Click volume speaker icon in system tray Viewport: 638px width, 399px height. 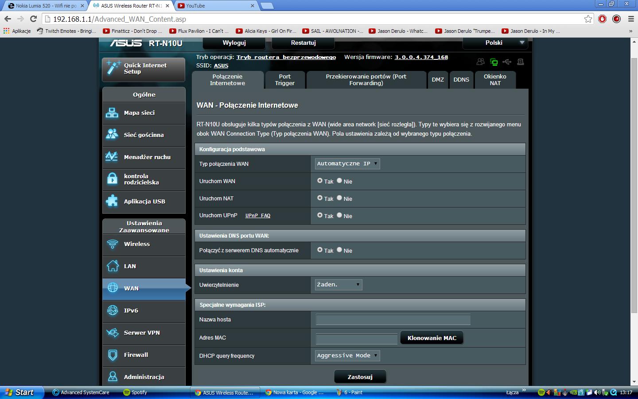[x=597, y=392]
